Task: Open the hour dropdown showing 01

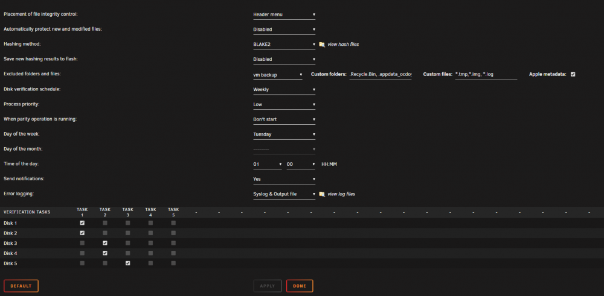Action: pyautogui.click(x=268, y=165)
